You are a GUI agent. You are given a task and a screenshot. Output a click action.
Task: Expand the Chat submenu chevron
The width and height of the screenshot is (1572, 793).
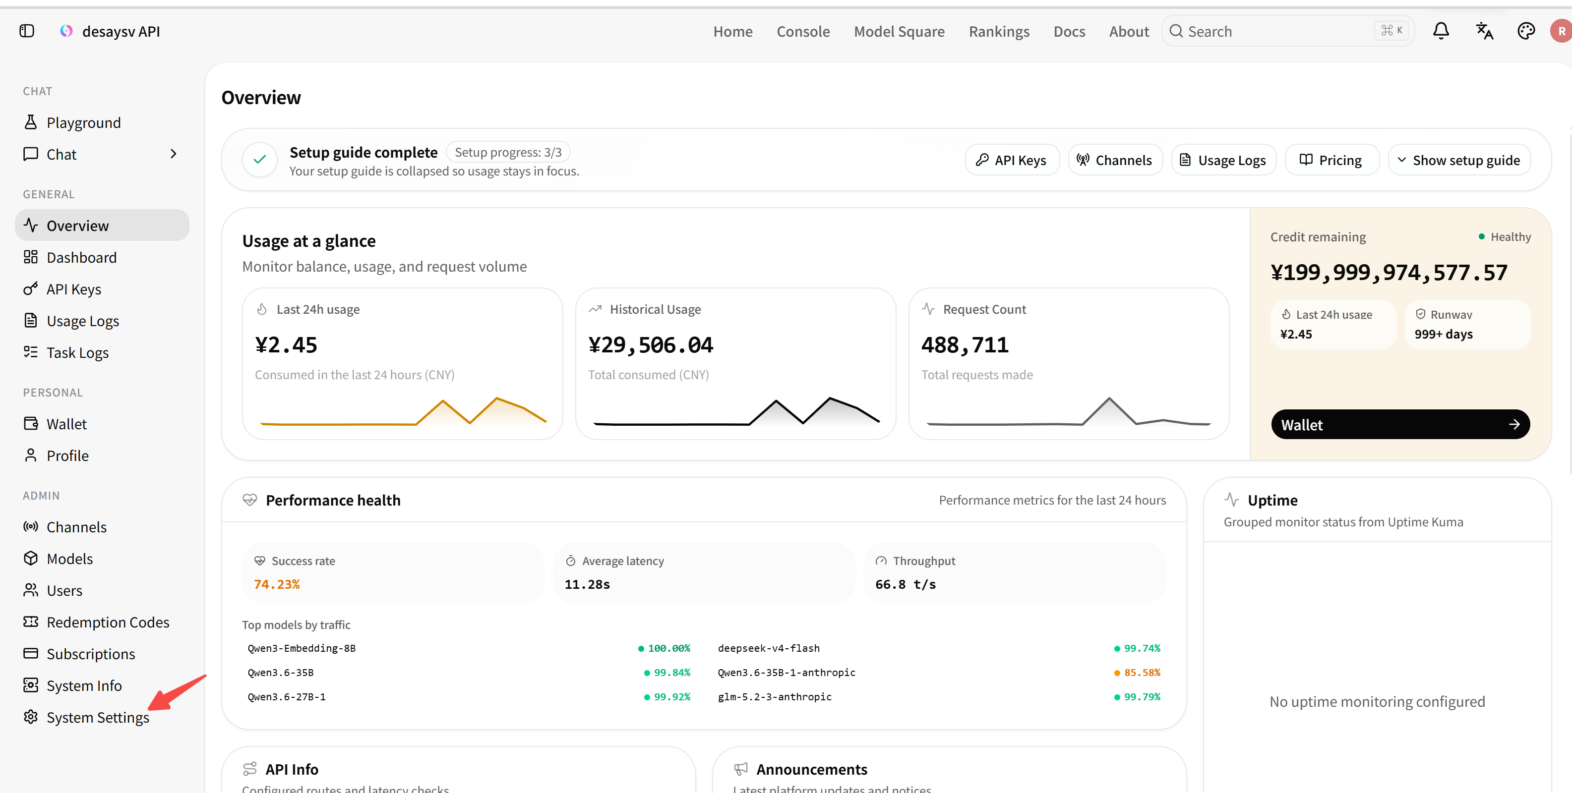tap(173, 154)
